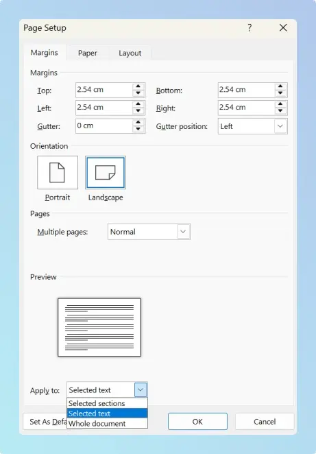The image size is (316, 454).
Task: Choose Selected text in dropdown list
Action: [x=107, y=413]
